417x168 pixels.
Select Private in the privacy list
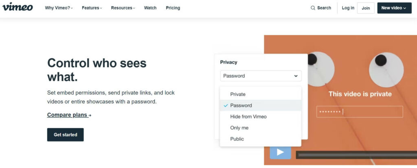tap(238, 94)
